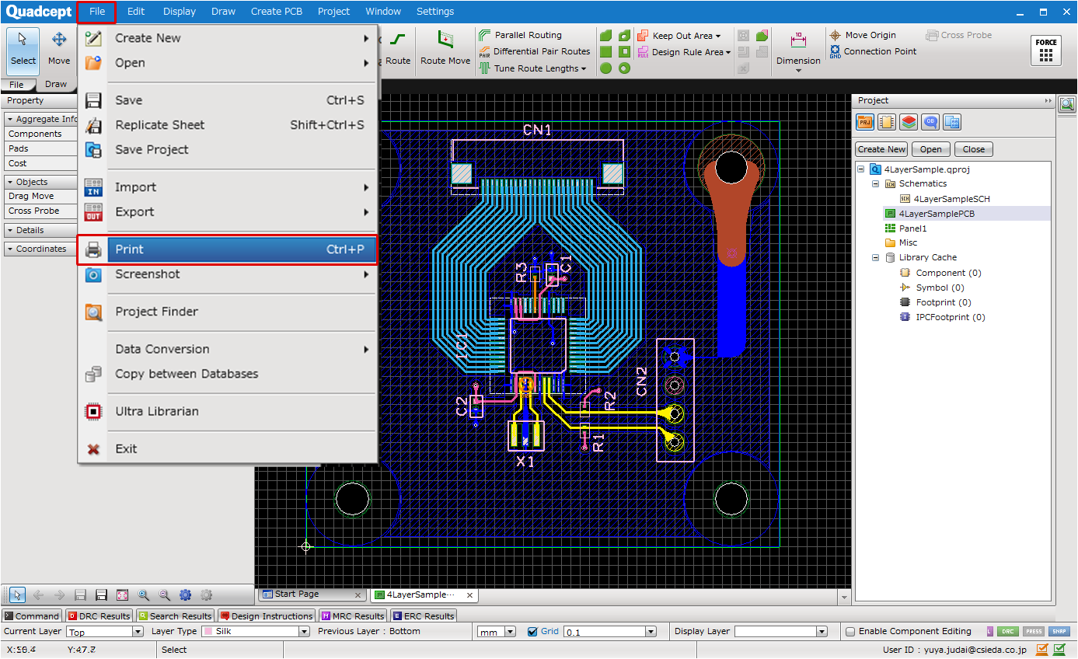Viewport: 1078px width, 659px height.
Task: Open Design Instructions tab
Action: pyautogui.click(x=267, y=616)
